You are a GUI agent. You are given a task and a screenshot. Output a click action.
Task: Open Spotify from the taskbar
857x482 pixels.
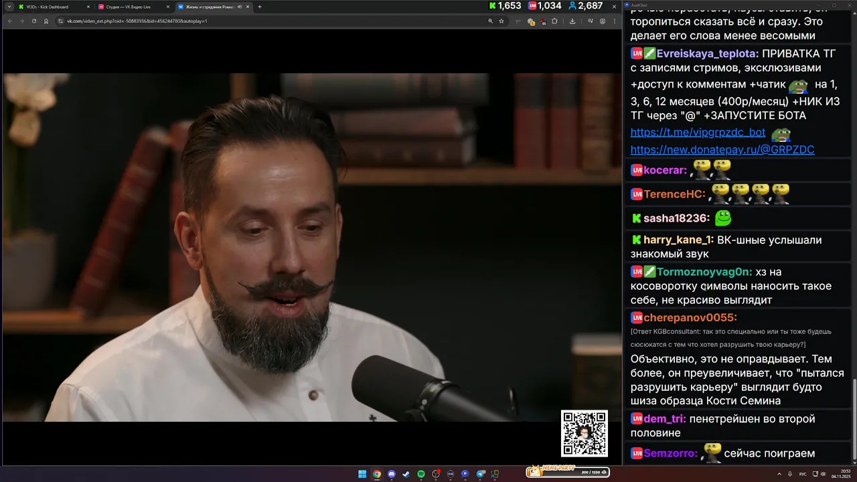421,474
